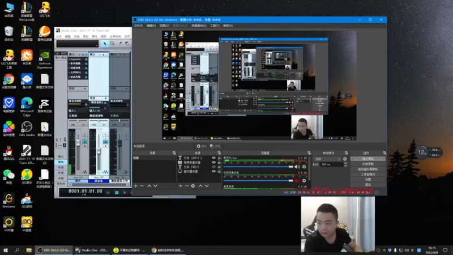
Task: Select the arrow tool in Studio One toolbar
Action: pos(105,44)
